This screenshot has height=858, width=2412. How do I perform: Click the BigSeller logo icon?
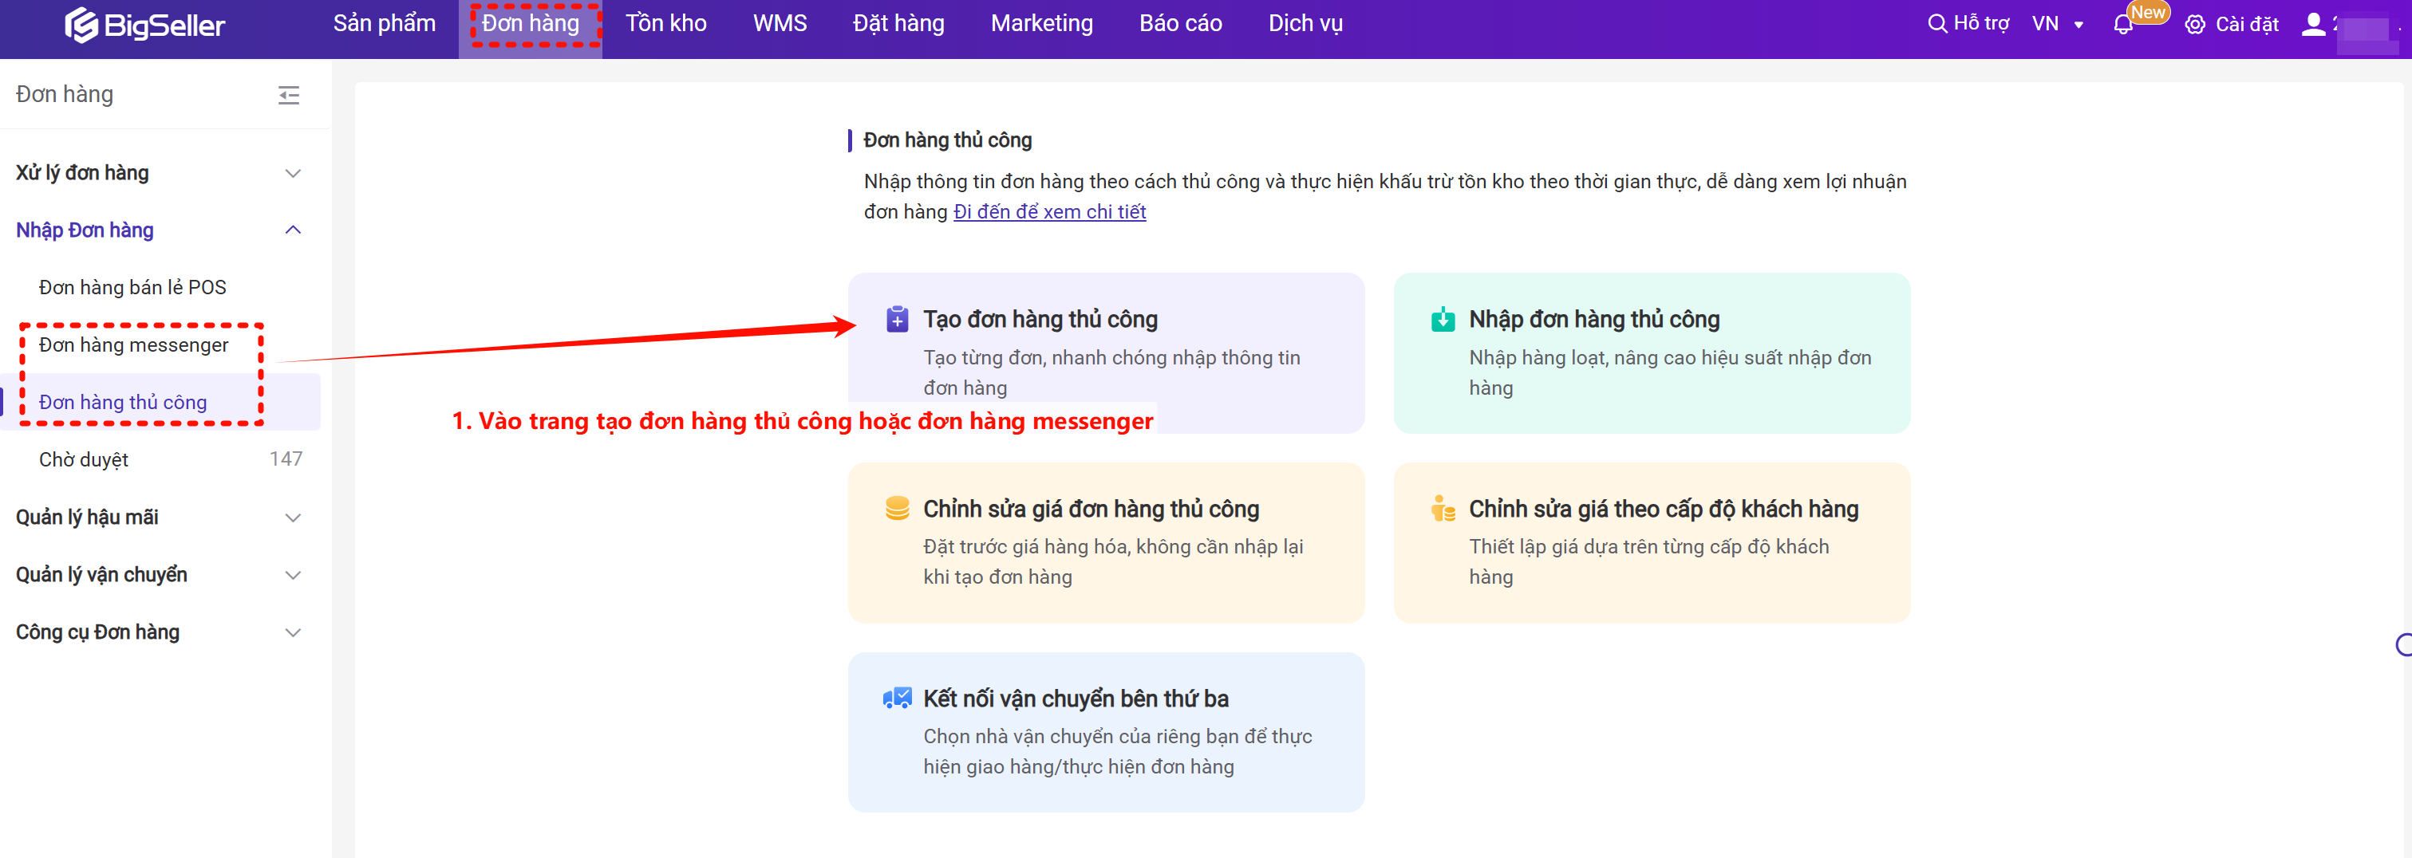click(81, 26)
